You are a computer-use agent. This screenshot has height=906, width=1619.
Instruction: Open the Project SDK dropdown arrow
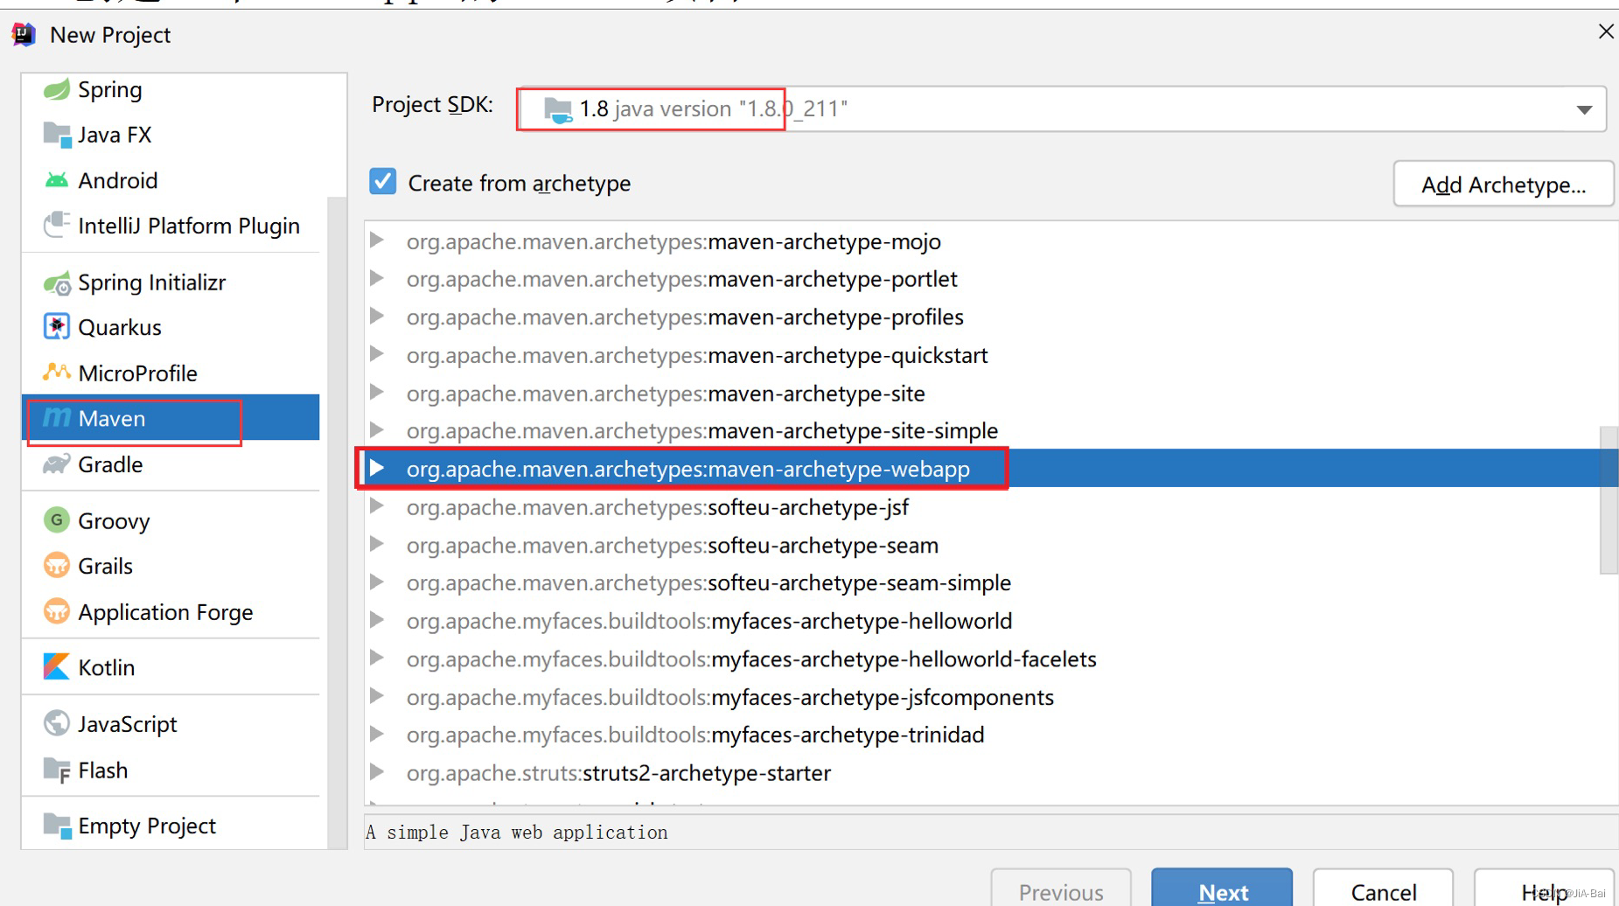click(x=1584, y=109)
